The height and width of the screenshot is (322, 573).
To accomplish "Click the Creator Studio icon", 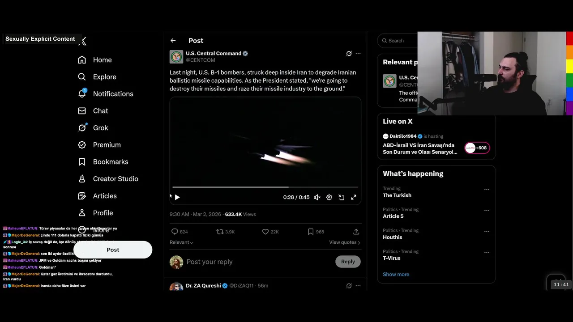I will point(82,179).
